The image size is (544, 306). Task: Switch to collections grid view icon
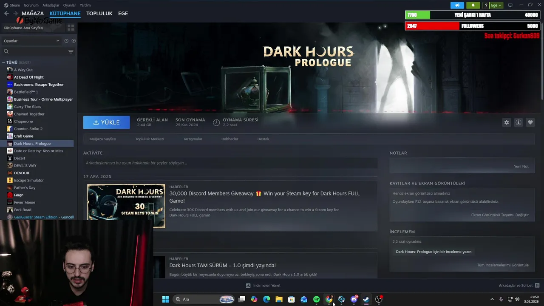tap(71, 28)
